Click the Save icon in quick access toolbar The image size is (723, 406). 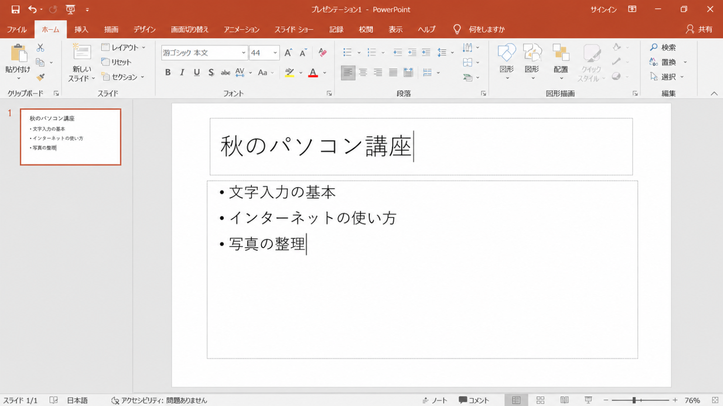(x=15, y=9)
